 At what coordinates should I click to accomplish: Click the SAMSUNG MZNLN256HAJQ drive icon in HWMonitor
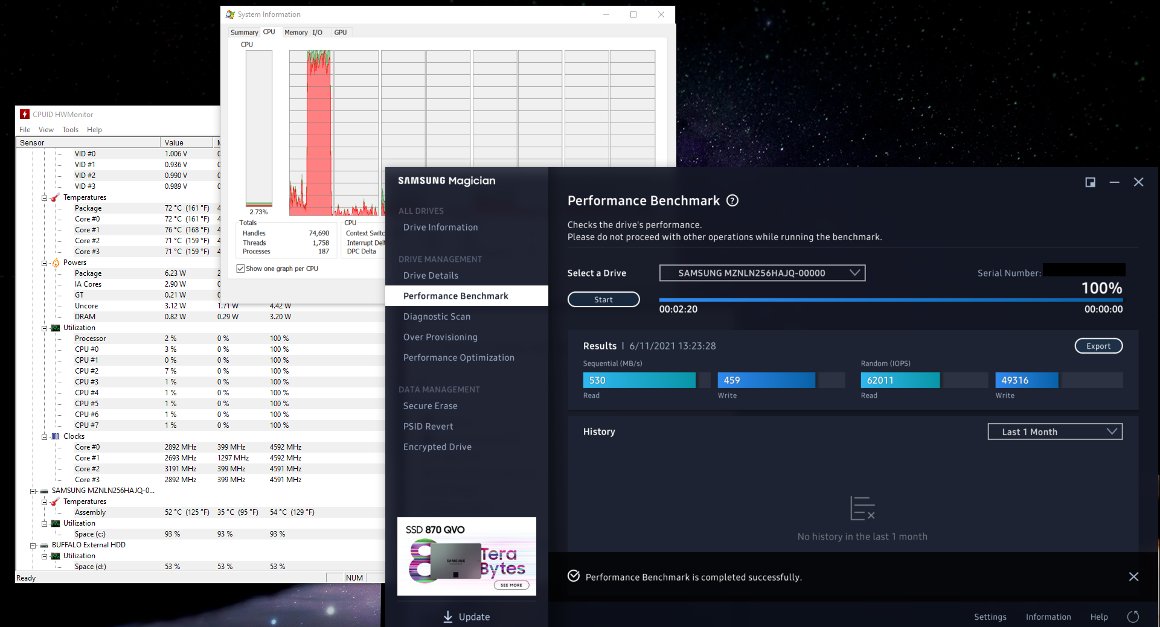[44, 491]
